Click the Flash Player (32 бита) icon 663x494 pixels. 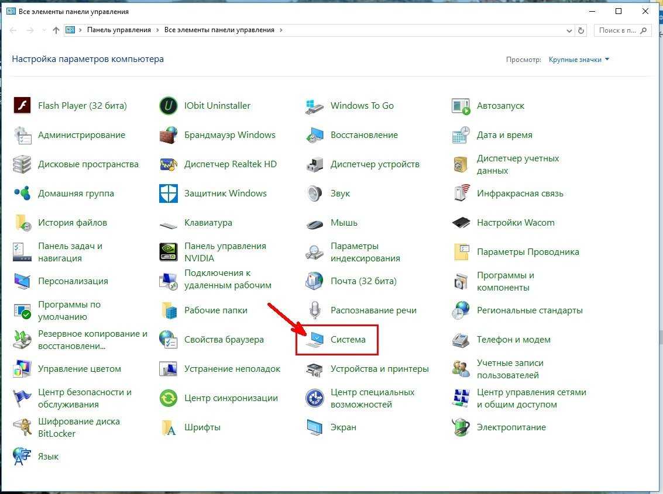click(22, 106)
